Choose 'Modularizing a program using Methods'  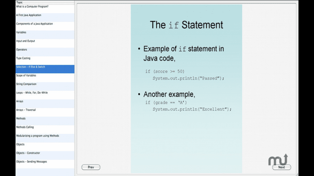click(45, 138)
